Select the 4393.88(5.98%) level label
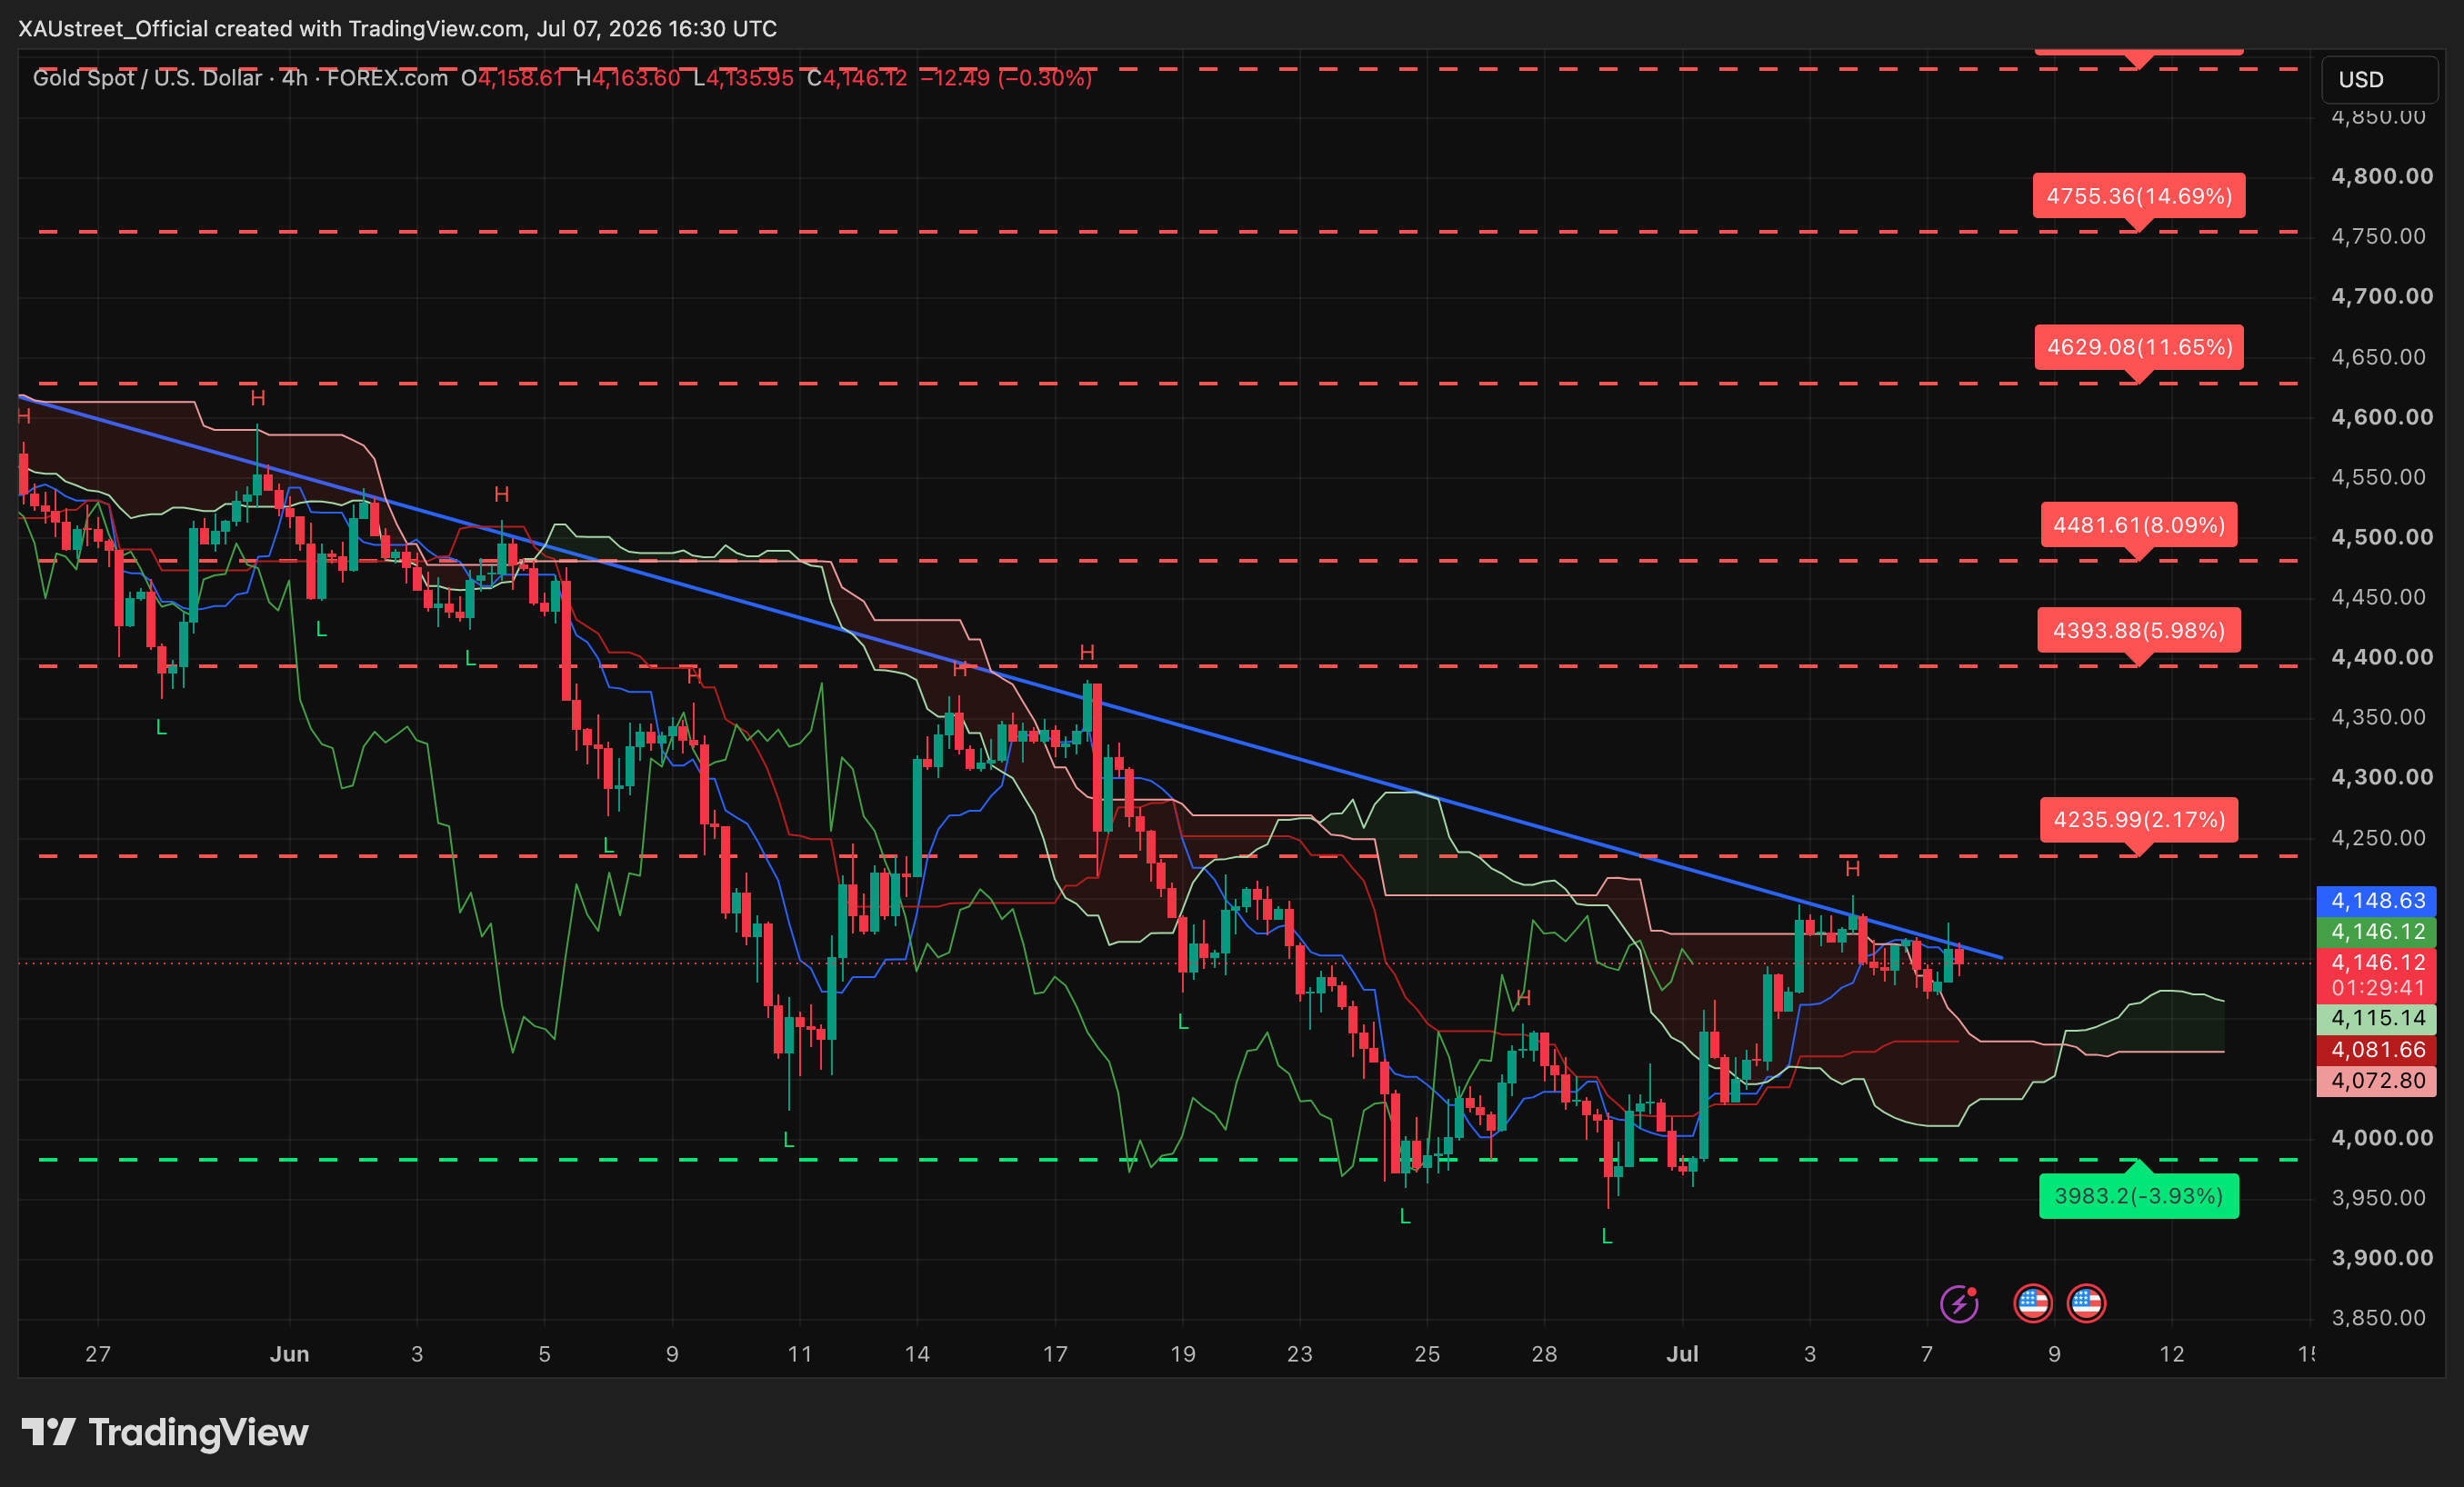 tap(2139, 630)
